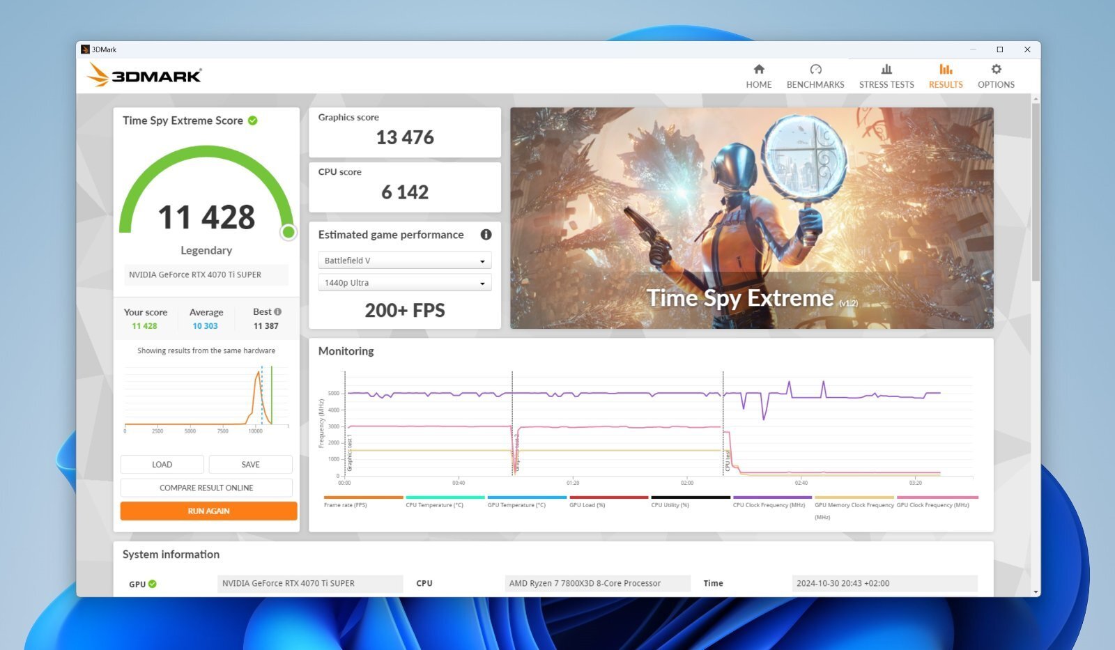
Task: Click the Graphics score value 13 476
Action: coord(405,138)
